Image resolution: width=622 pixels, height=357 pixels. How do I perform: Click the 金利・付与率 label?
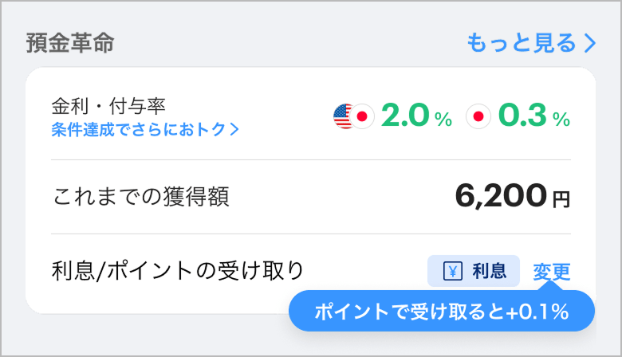point(108,106)
